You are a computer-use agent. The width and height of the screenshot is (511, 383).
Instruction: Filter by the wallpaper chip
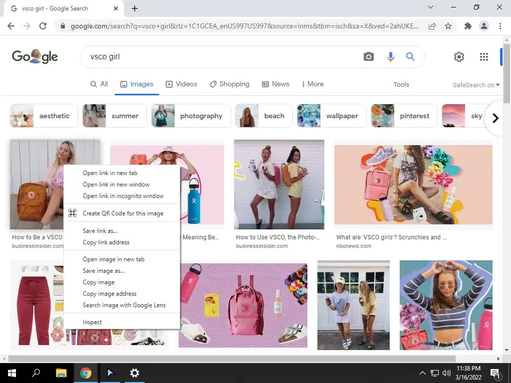[x=332, y=116]
